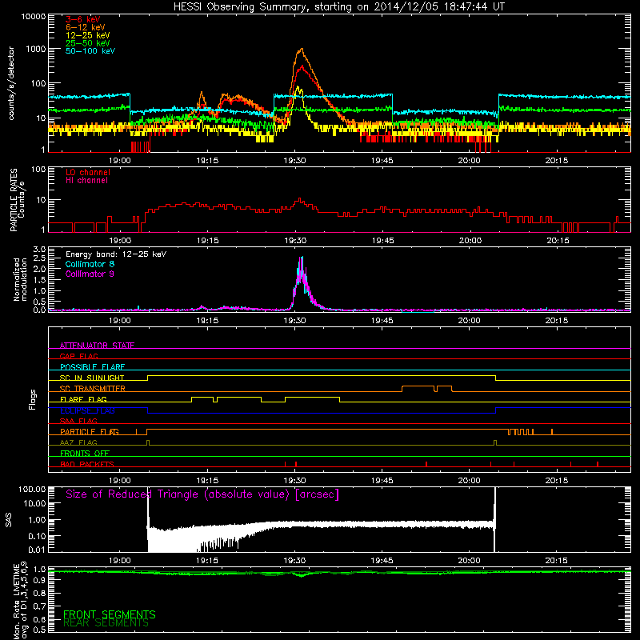Click 20:15 time label under particle rates panel
640x640 pixels.
pos(558,241)
